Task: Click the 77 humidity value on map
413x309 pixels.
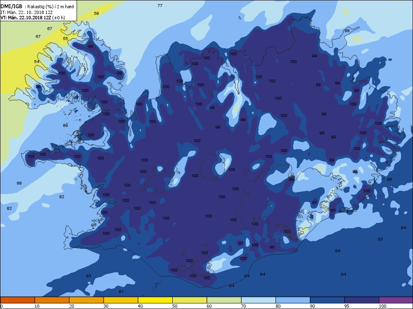Action: (160, 5)
